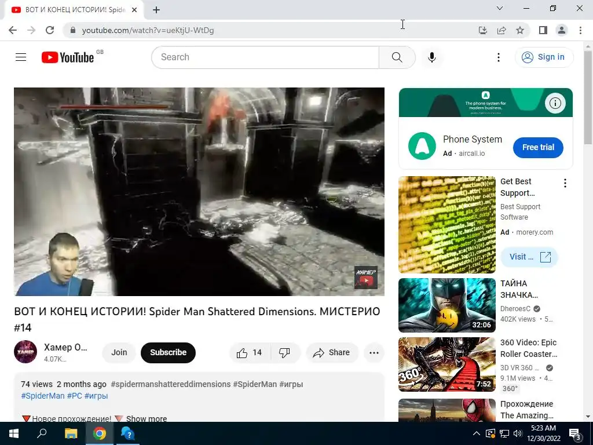Open the Batman ТАЙНА ЗНАЧКА video thumbnail

coord(447,305)
